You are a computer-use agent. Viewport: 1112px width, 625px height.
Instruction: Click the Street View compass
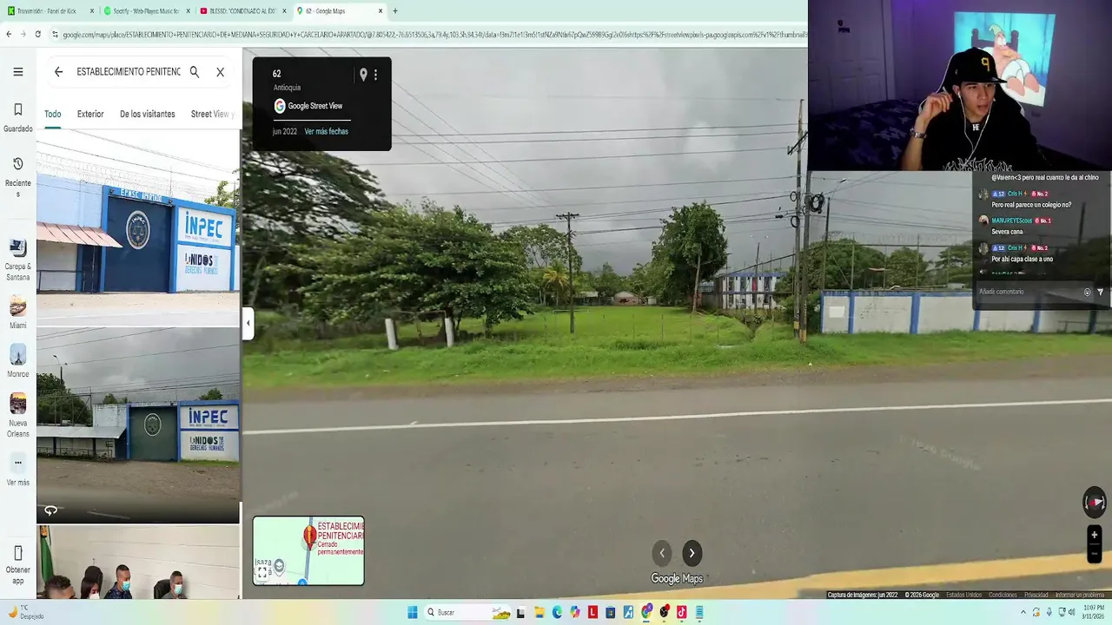(x=1095, y=502)
